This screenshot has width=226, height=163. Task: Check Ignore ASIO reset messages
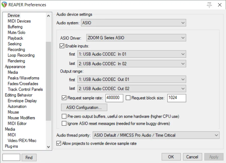point(64,123)
